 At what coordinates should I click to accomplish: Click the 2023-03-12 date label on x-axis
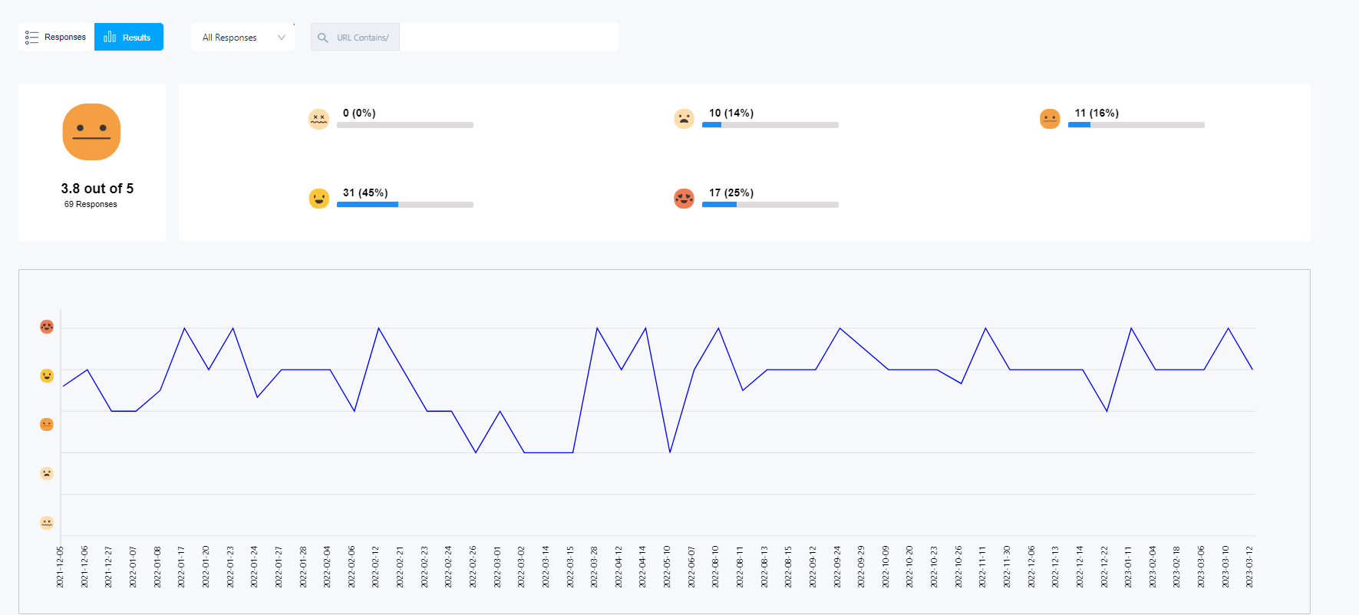point(1249,567)
